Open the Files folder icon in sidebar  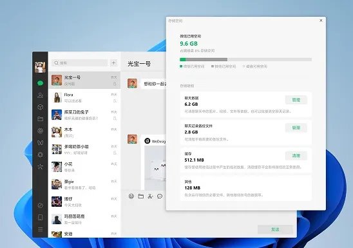[x=41, y=119]
